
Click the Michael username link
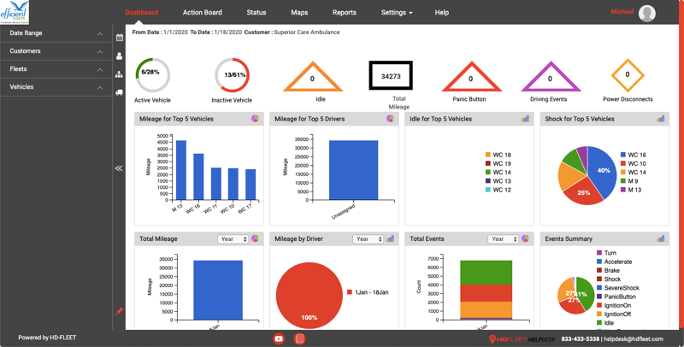[x=622, y=12]
